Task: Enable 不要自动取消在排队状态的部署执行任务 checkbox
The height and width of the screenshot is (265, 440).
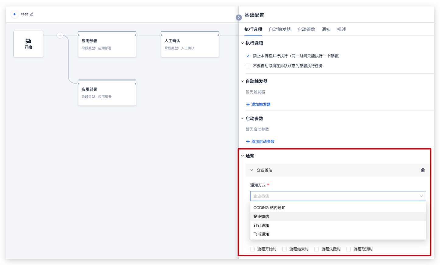Action: pos(248,66)
